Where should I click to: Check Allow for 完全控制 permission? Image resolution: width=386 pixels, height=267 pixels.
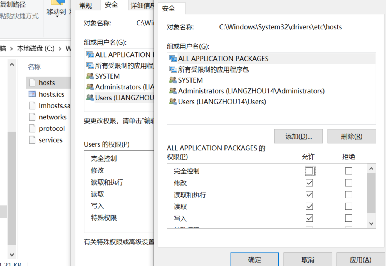pos(310,171)
